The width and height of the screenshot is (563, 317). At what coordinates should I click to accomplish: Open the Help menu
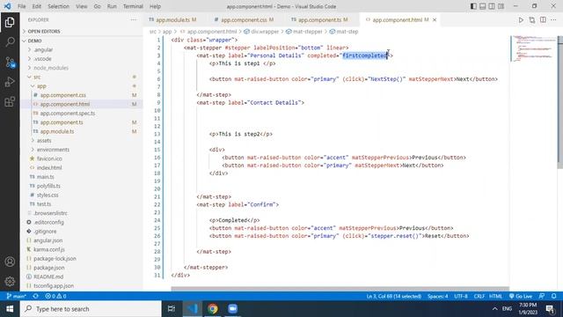coord(155,6)
